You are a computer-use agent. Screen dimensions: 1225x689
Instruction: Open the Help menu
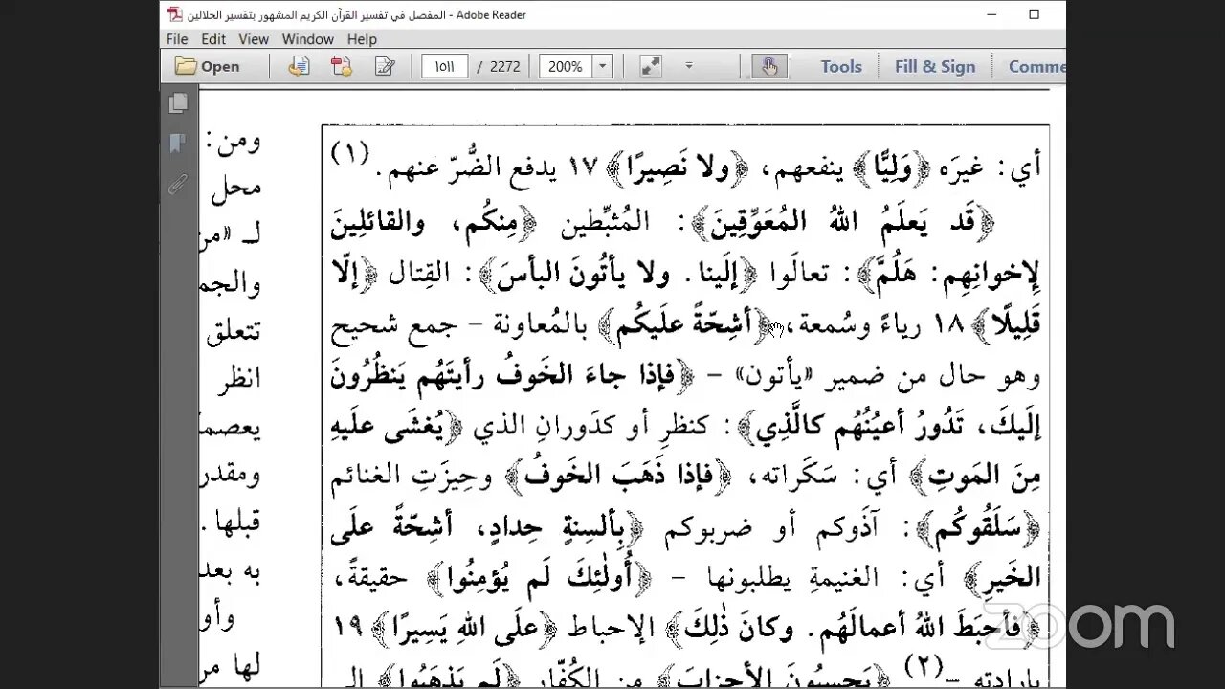[x=362, y=39]
